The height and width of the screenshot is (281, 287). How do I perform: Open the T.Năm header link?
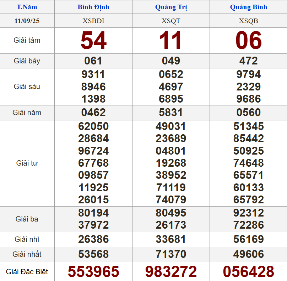27,7
